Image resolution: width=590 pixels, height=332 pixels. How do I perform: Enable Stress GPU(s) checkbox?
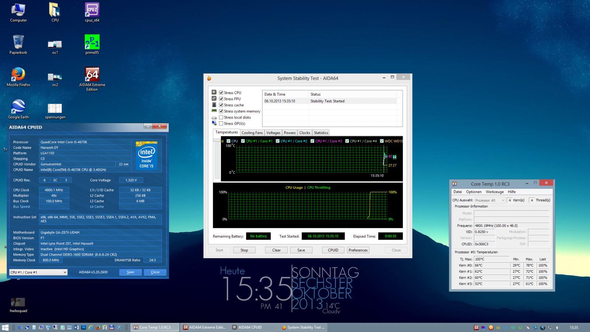(x=221, y=124)
